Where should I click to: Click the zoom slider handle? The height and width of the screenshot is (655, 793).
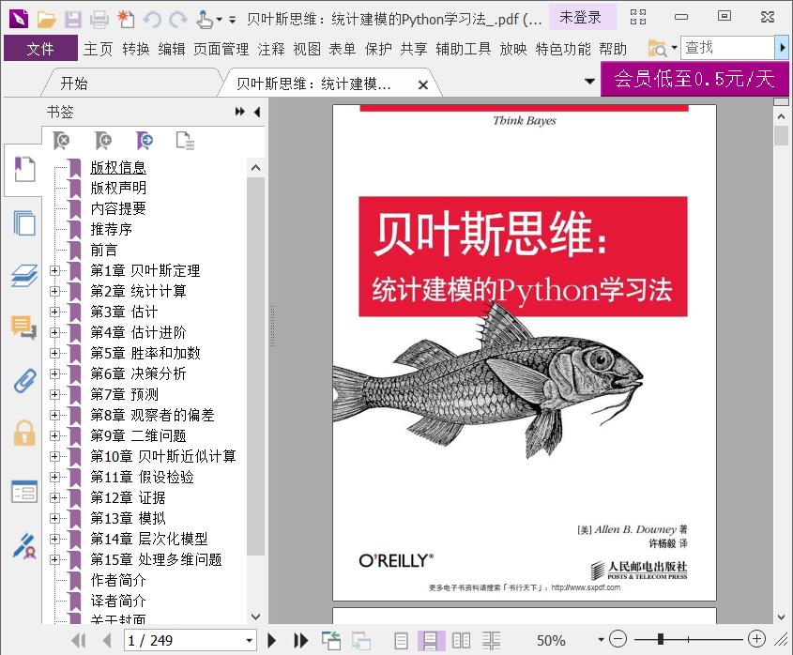[x=661, y=639]
